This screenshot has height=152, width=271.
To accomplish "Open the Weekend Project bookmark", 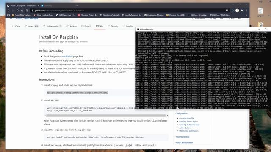I will click(x=88, y=15).
